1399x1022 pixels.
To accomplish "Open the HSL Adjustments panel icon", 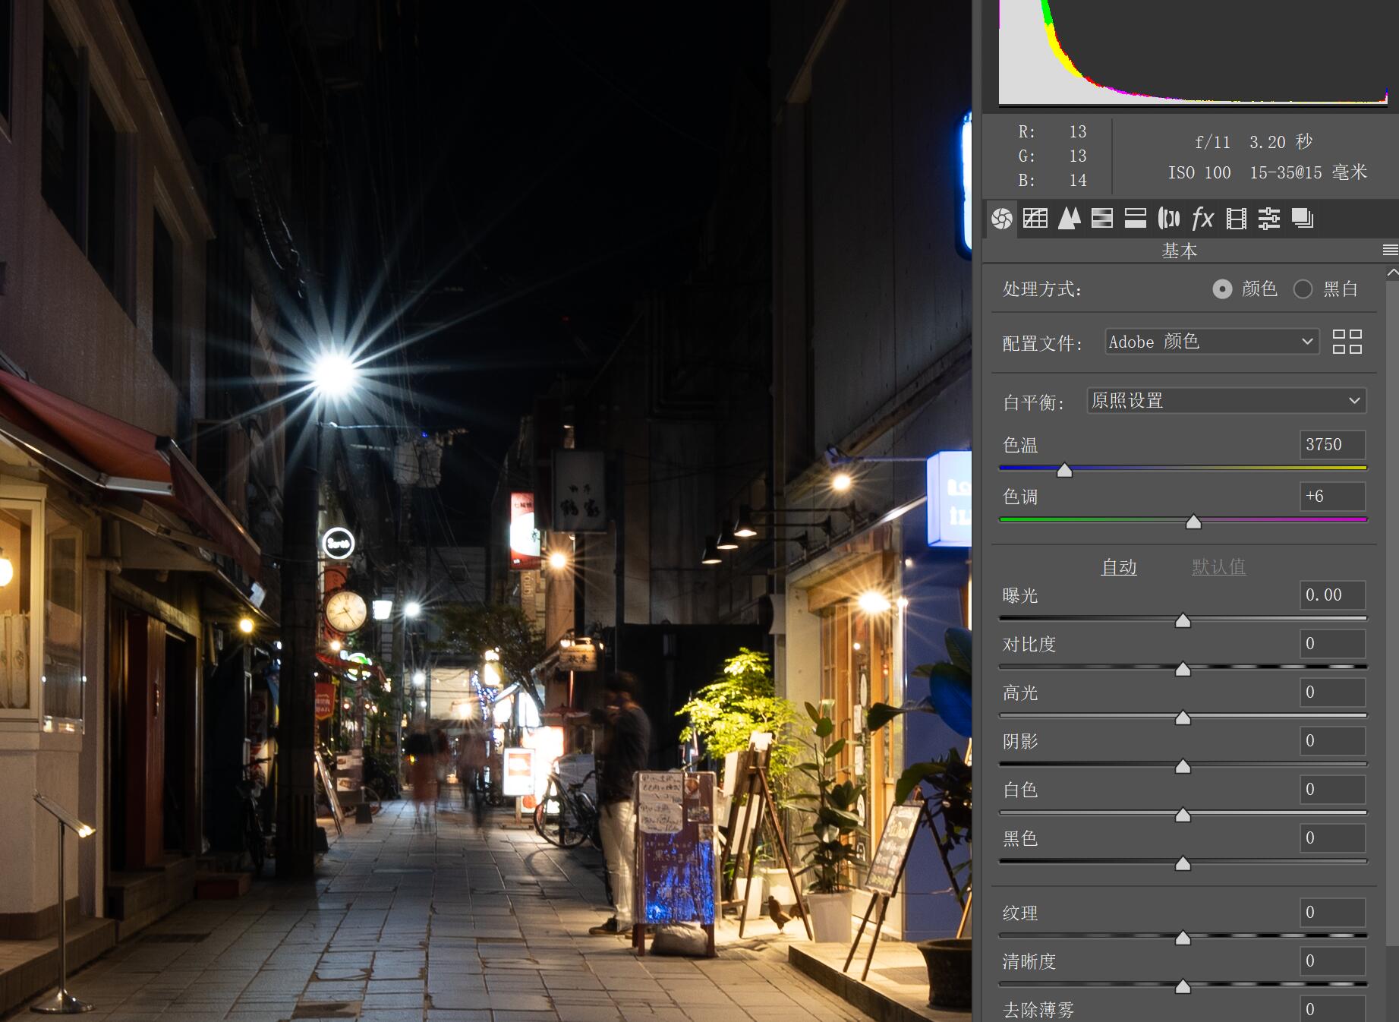I will click(x=1101, y=219).
